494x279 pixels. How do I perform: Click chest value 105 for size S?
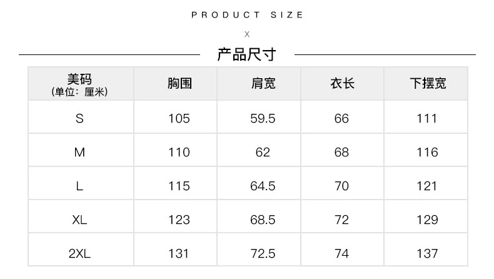(x=179, y=118)
